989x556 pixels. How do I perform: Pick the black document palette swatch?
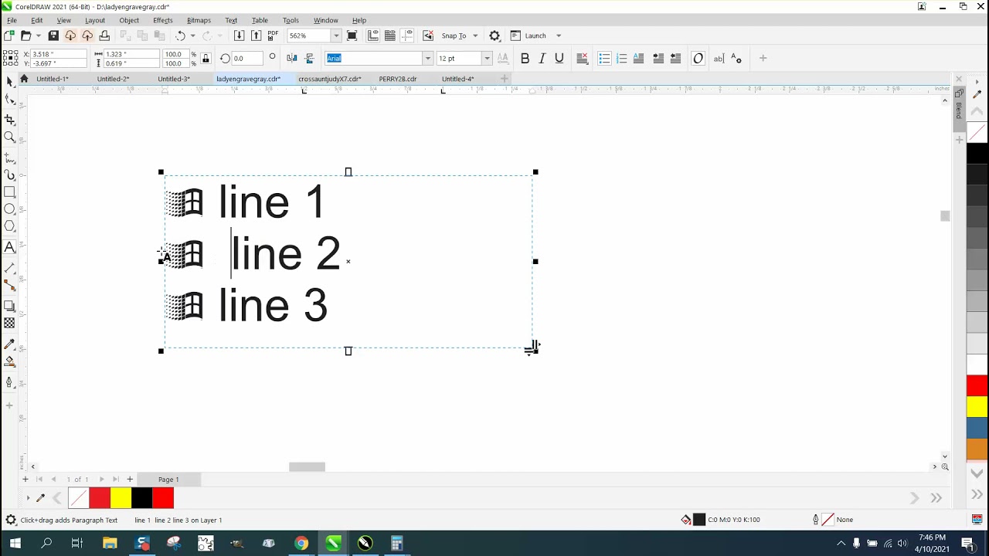pyautogui.click(x=141, y=498)
